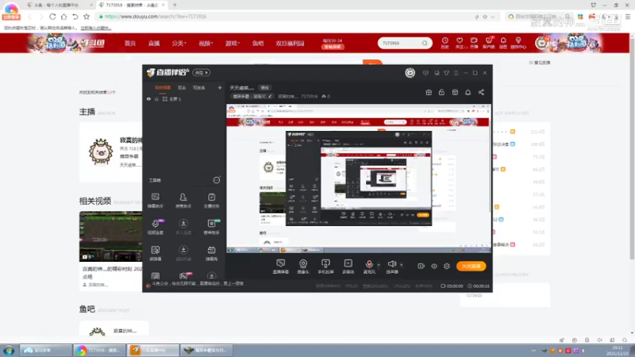Image resolution: width=635 pixels, height=357 pixels.
Task: Open the address bar dropdown arrow
Action: pos(492,17)
